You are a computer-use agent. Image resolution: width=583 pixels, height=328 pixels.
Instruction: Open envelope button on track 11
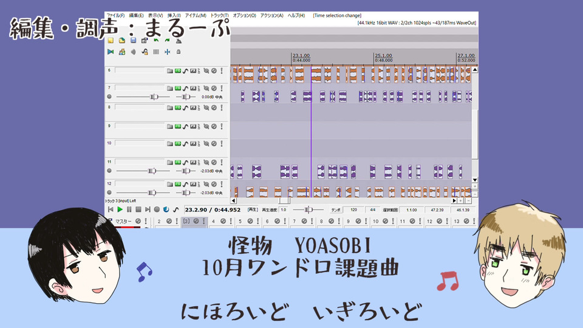185,162
